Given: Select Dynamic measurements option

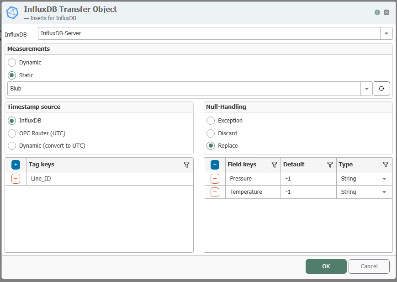Looking at the screenshot, I should [12, 62].
